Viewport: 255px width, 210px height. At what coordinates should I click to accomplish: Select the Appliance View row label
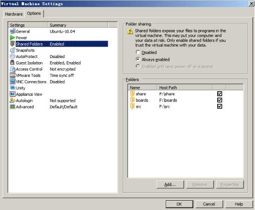point(29,94)
